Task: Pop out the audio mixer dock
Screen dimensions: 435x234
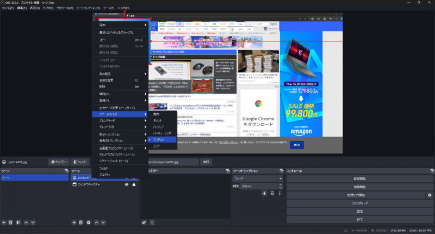Action: [228, 171]
